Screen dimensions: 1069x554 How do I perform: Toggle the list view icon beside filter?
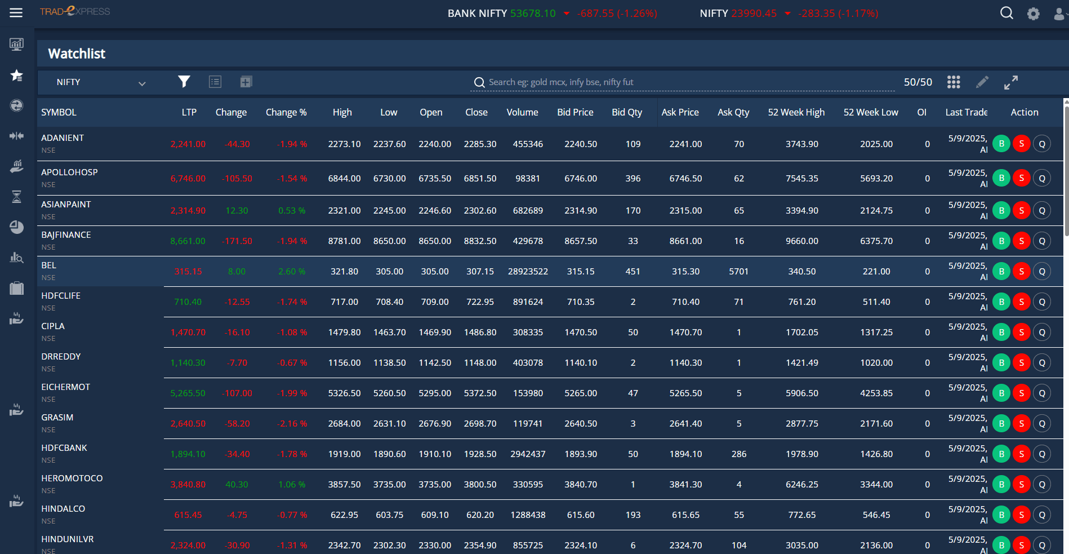[x=215, y=82]
